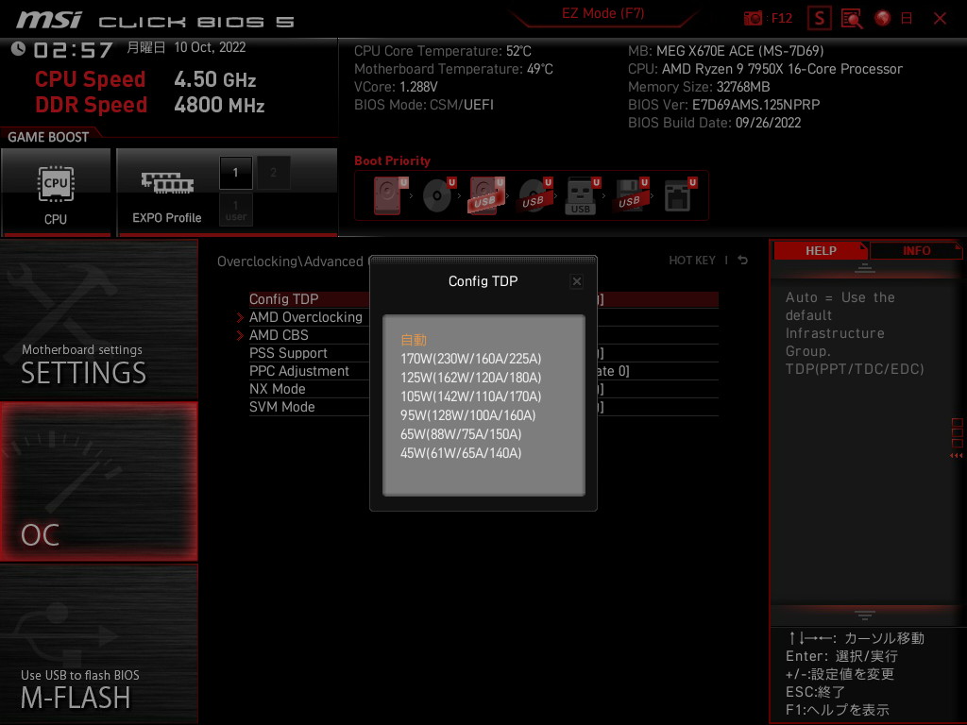967x725 pixels.
Task: Click the first hard disk boot device
Action: pyautogui.click(x=390, y=195)
